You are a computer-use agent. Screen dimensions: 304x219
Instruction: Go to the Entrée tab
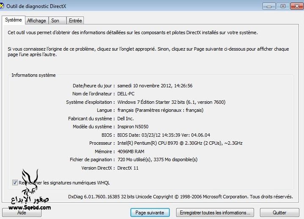75,21
